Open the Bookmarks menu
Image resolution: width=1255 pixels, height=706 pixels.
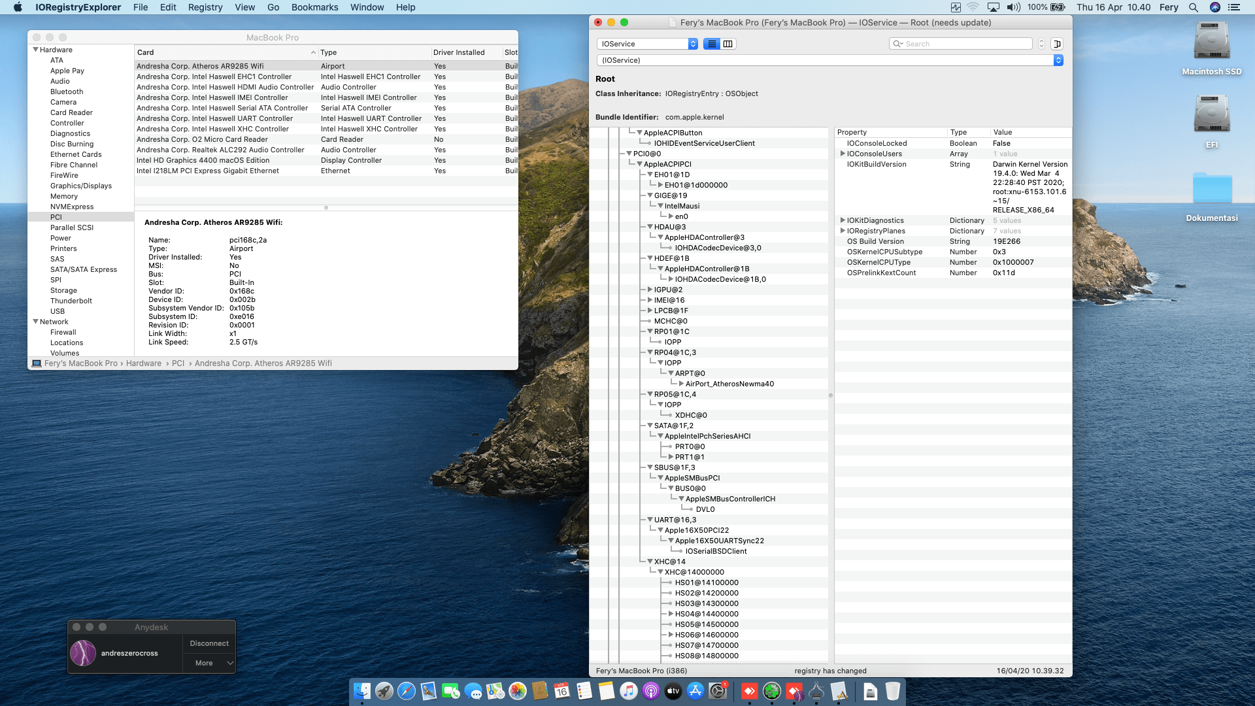314,7
